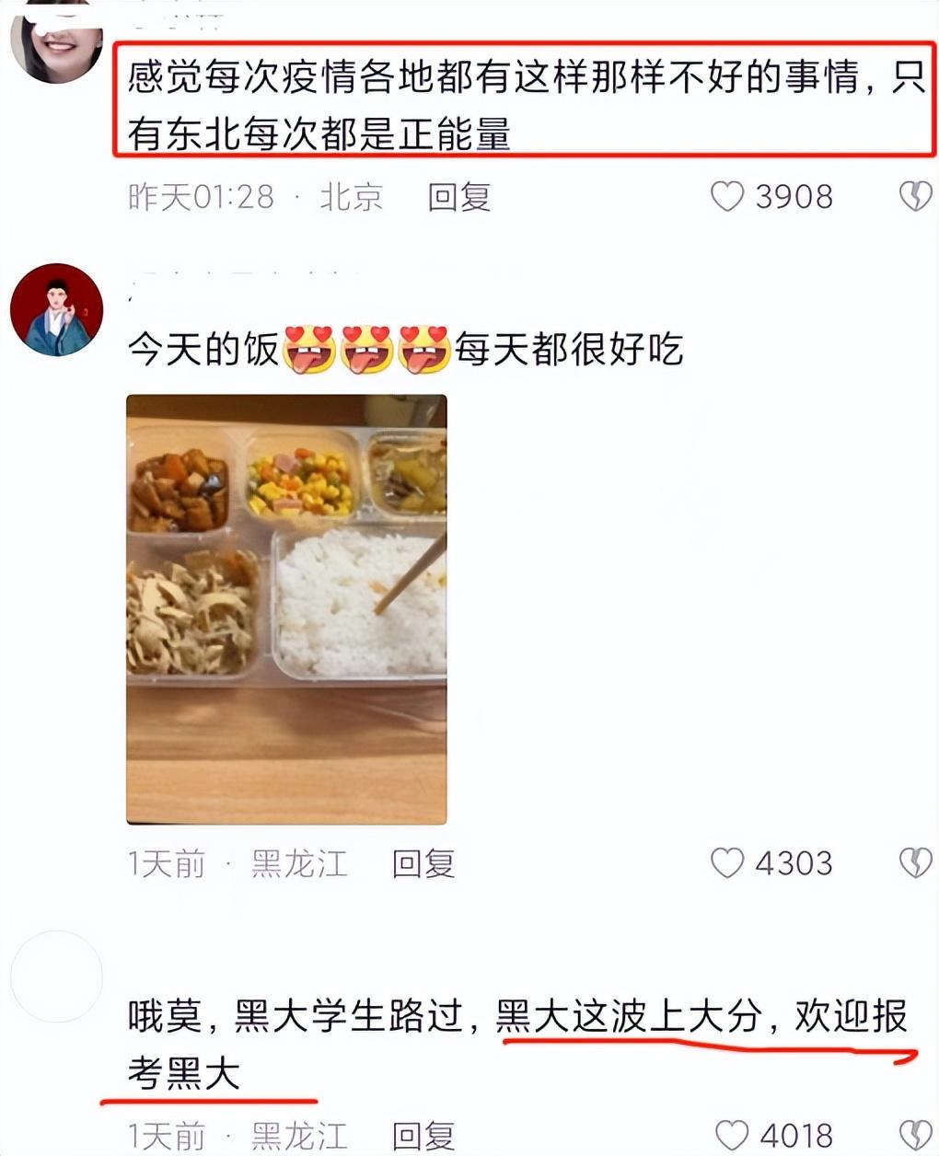Tap the comment text 今天的饭每天都很好吃
This screenshot has height=1156, width=939.
pyautogui.click(x=405, y=350)
